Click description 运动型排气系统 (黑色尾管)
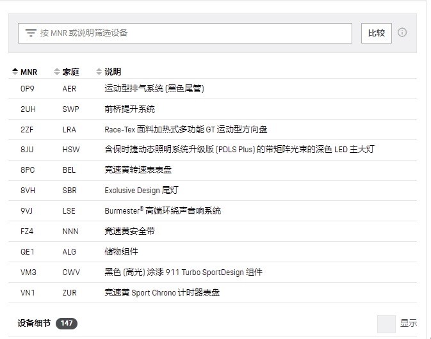This screenshot has height=339, width=431. tap(154, 89)
